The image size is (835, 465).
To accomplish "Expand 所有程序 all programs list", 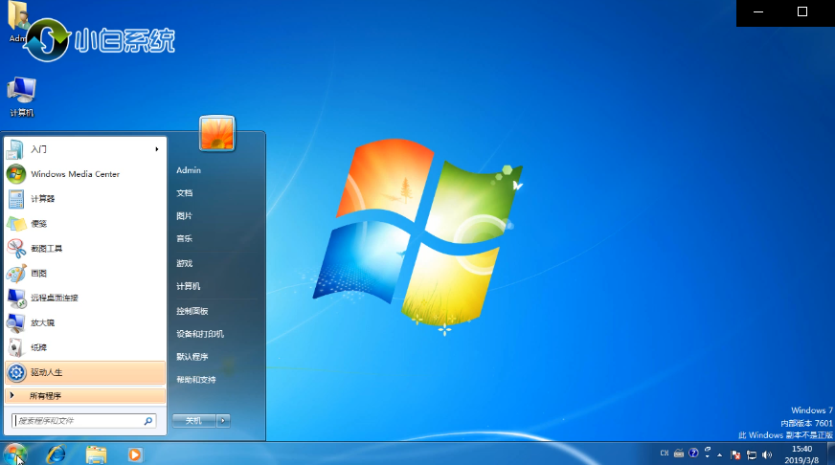I will pos(45,396).
